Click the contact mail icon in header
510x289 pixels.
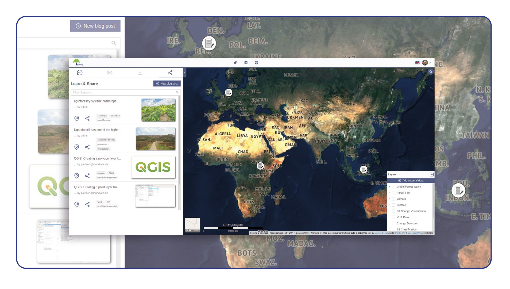(256, 63)
